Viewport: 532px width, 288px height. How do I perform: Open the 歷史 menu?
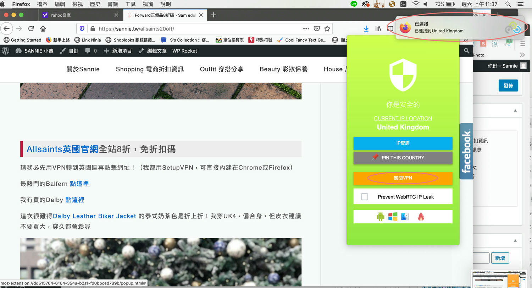[x=95, y=4]
